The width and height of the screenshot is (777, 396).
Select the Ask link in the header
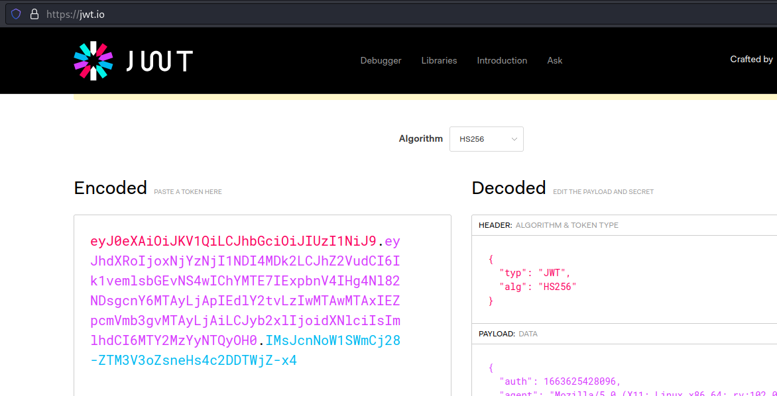(554, 60)
